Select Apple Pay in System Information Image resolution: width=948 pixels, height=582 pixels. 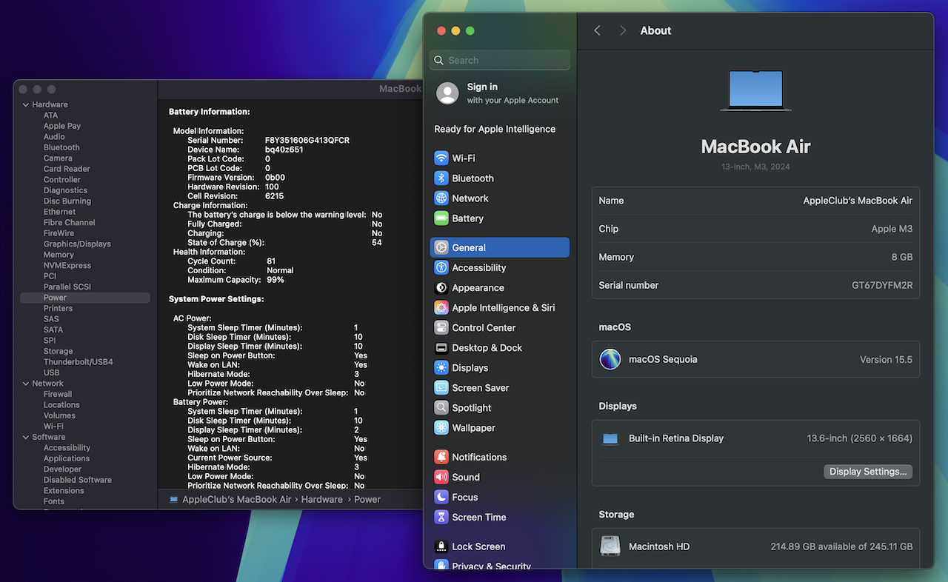(x=62, y=126)
